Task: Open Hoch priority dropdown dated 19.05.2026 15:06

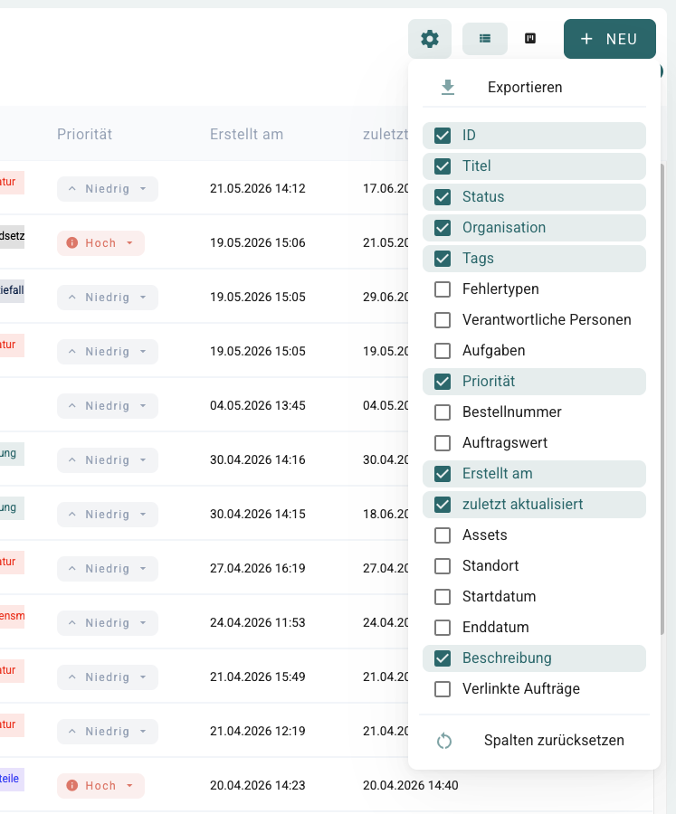Action: click(x=100, y=243)
